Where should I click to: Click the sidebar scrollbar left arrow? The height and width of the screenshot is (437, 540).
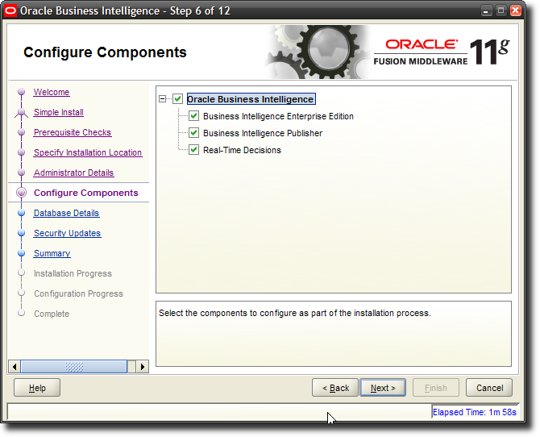point(15,366)
